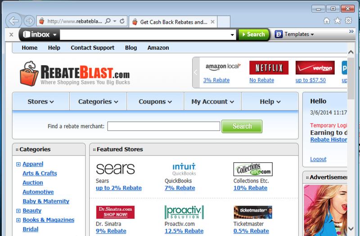Open the Netflix store logo

(x=269, y=68)
